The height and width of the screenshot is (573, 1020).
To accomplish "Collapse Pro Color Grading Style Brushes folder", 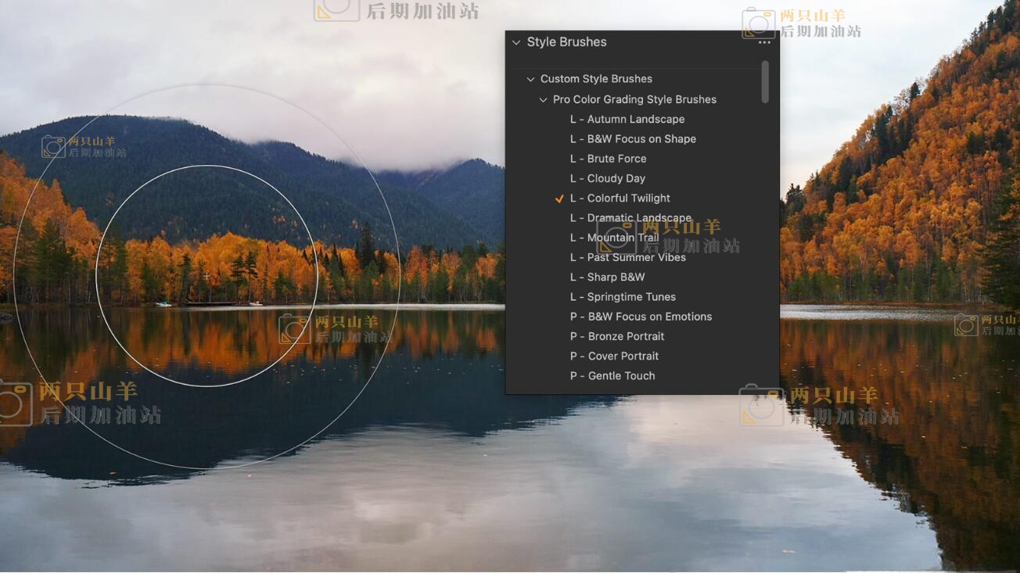I will 543,100.
